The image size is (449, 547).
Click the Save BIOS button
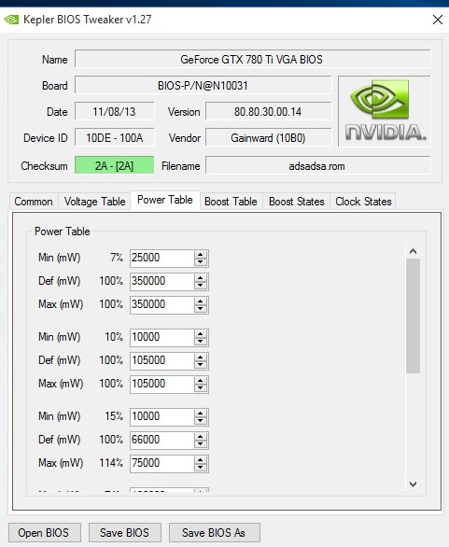pyautogui.click(x=124, y=533)
